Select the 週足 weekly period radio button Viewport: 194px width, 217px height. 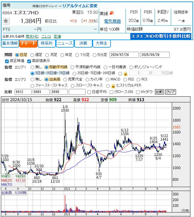[x=32, y=55]
